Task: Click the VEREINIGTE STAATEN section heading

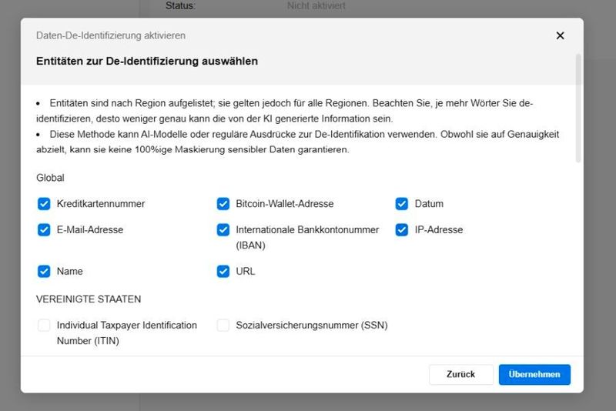Action: [x=89, y=299]
